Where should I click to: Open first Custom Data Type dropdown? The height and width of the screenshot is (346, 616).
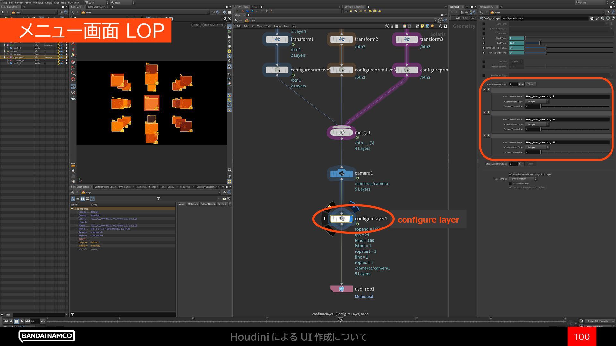point(537,102)
